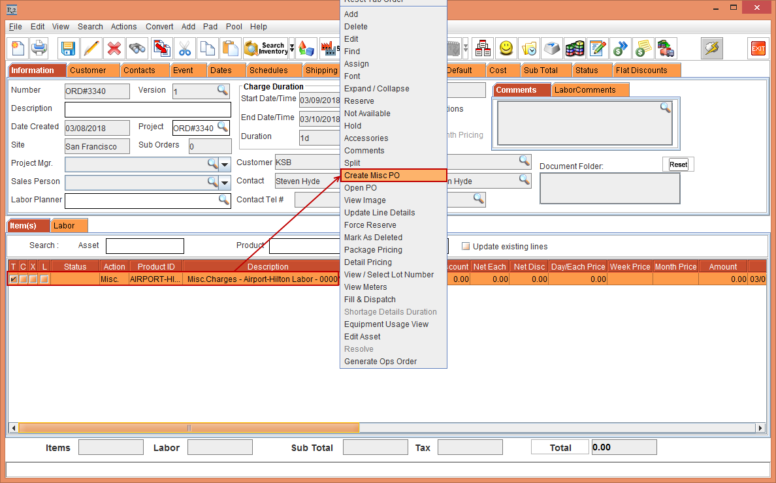
Task: Select the delivery truck toolbar icon
Action: (666, 48)
